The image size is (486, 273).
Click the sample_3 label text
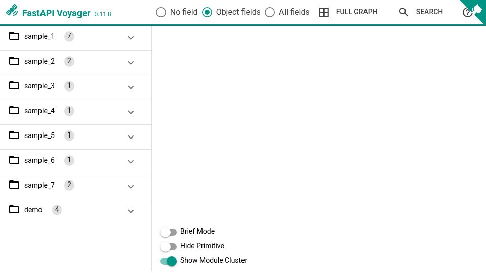[39, 86]
